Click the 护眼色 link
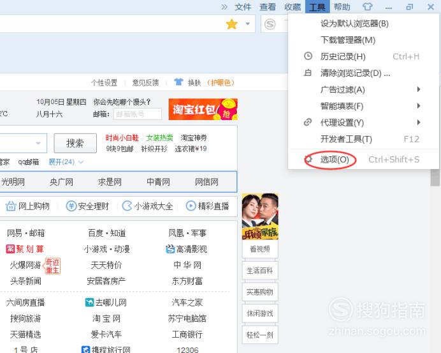441x353 pixels. pyautogui.click(x=220, y=82)
